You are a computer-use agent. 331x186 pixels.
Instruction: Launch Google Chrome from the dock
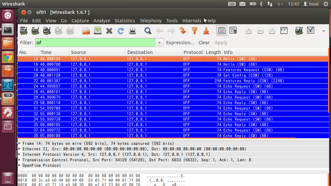[8, 57]
